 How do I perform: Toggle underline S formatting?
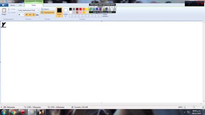coord(34,15)
